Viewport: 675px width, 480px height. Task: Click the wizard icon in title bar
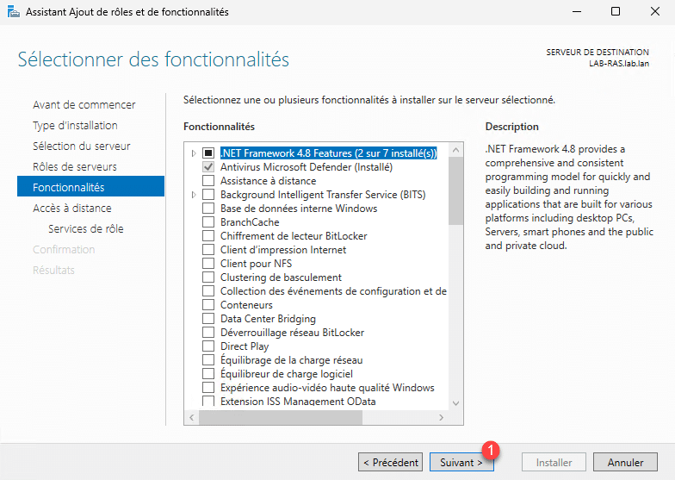(14, 12)
